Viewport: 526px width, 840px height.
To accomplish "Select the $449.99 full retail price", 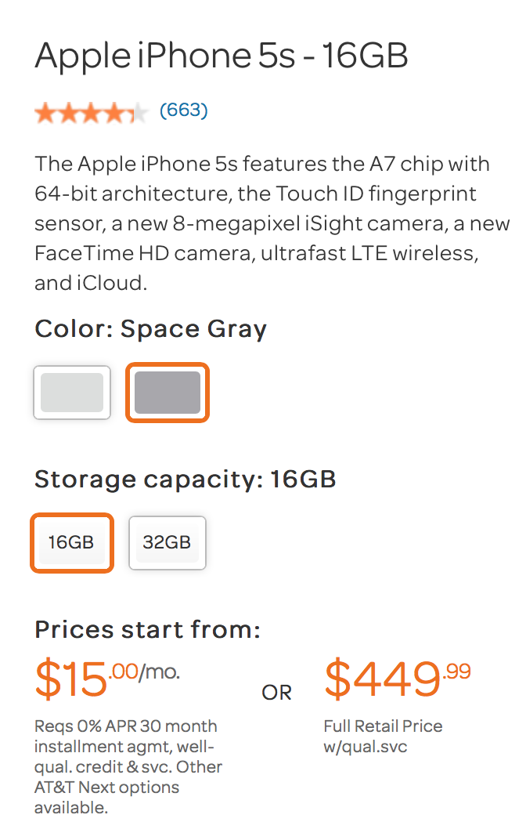I will [397, 679].
